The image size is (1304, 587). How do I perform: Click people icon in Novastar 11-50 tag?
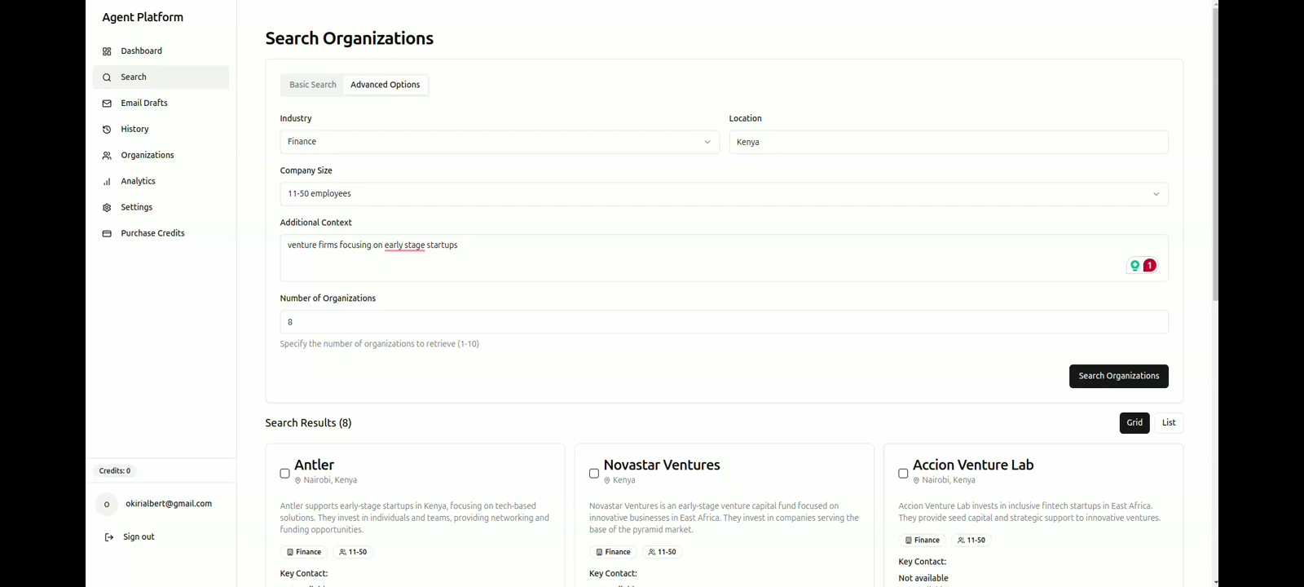pos(652,552)
